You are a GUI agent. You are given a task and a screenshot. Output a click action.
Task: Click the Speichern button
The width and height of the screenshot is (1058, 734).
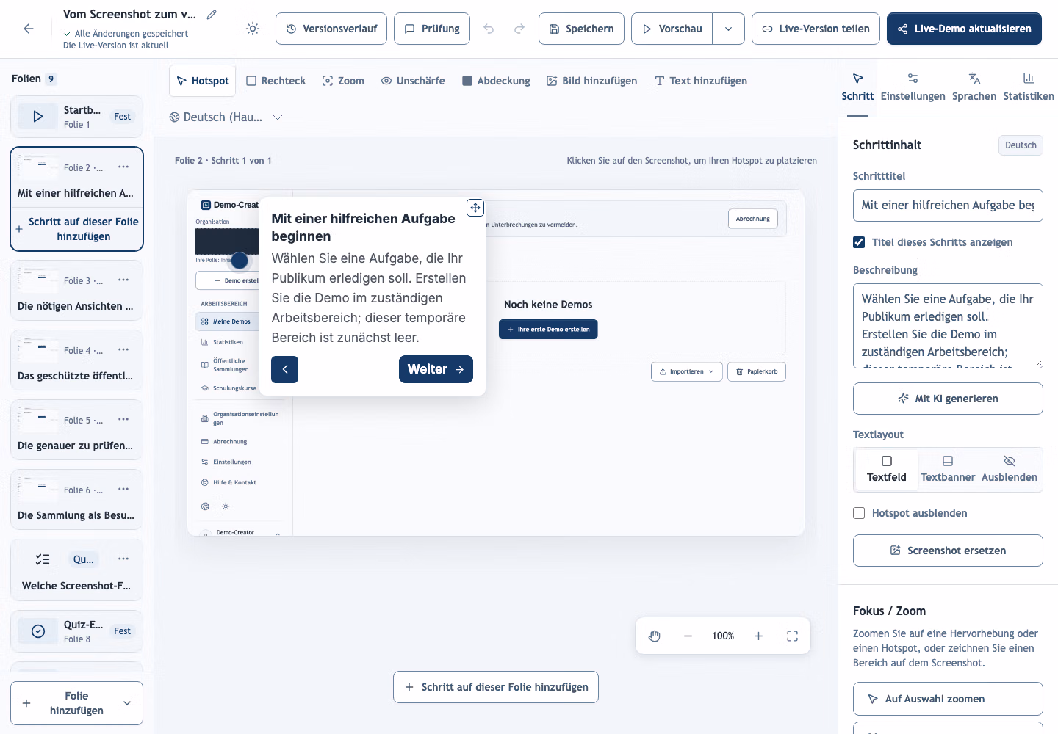pos(581,29)
